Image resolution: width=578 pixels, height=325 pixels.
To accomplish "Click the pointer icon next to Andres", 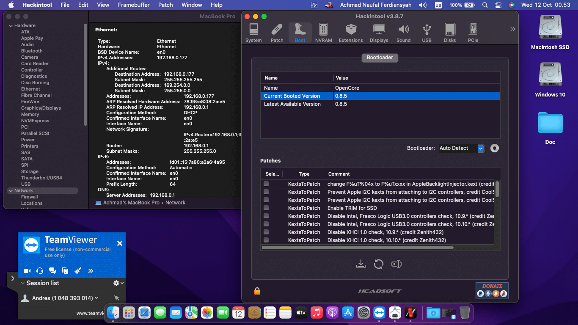I will click(x=117, y=298).
